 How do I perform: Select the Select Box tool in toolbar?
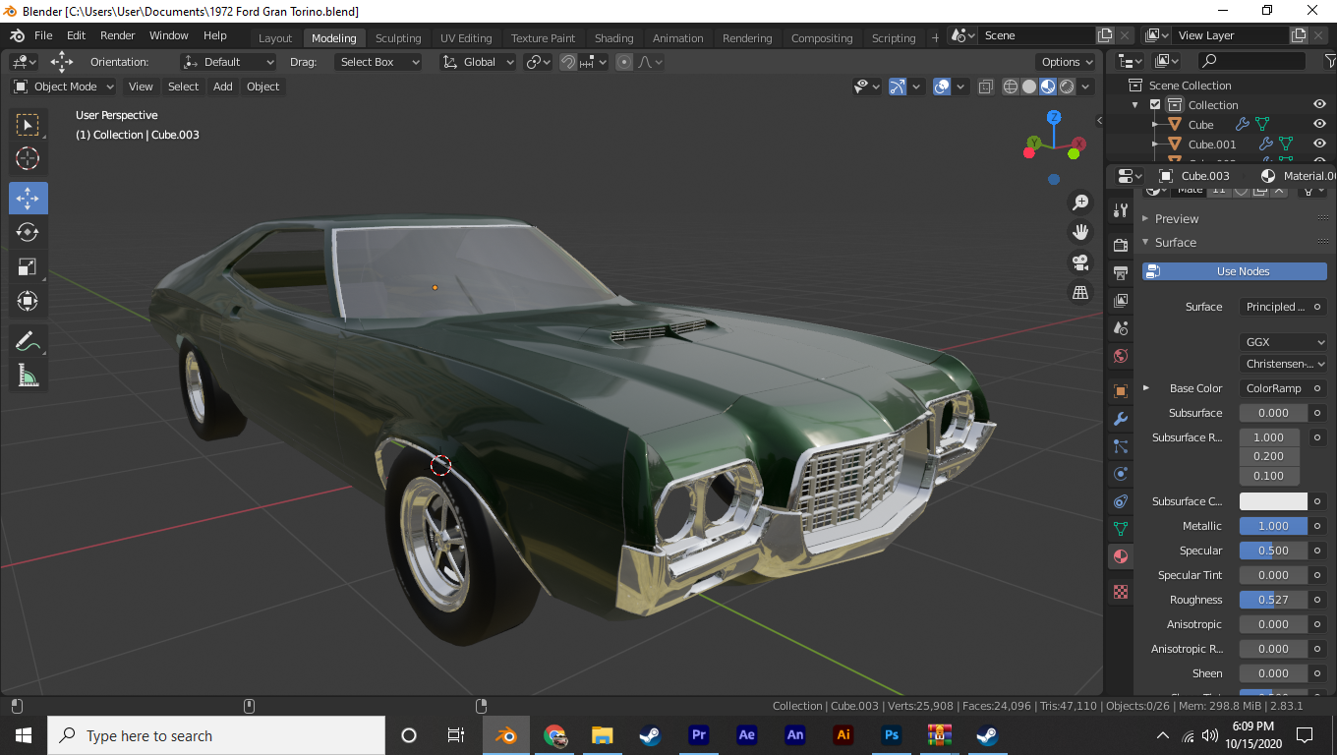pyautogui.click(x=29, y=125)
